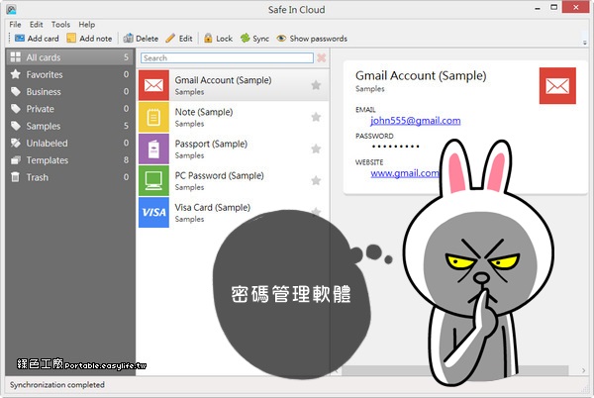Screen dimensions: 594x398
Task: Select the Gmail Account (Sample) card title
Action: [223, 80]
